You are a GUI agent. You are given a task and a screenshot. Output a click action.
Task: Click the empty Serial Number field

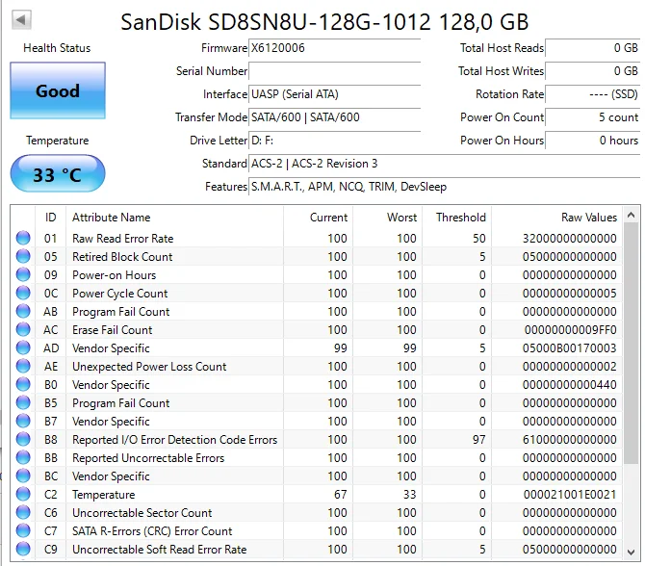click(334, 71)
